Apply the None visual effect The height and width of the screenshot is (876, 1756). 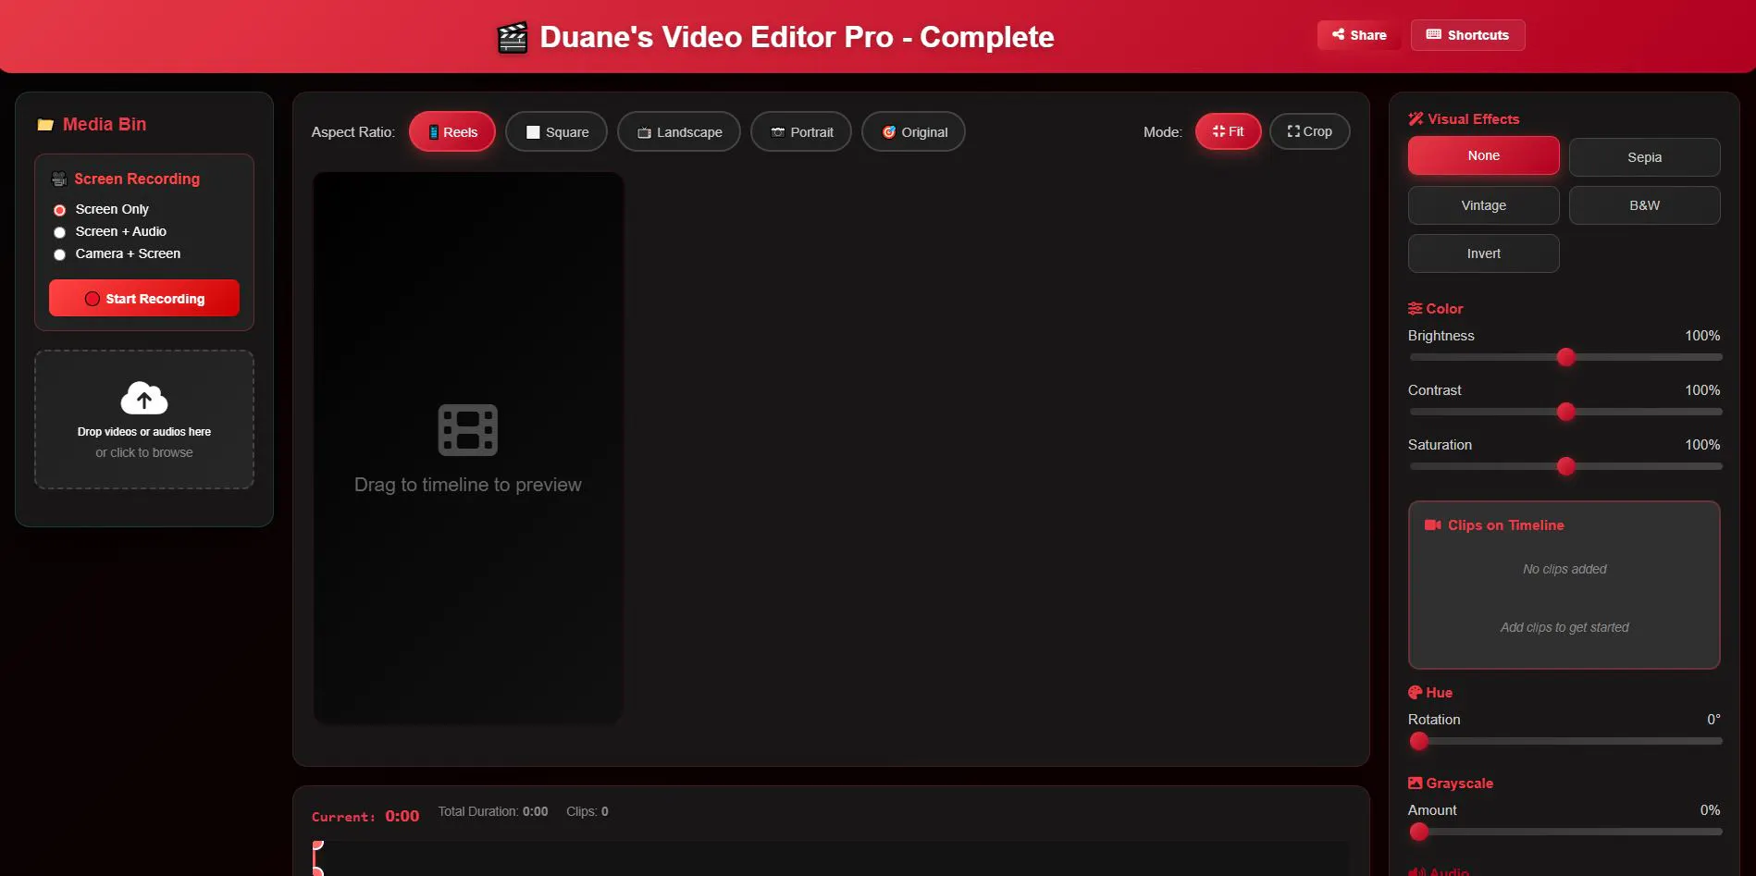click(x=1483, y=155)
